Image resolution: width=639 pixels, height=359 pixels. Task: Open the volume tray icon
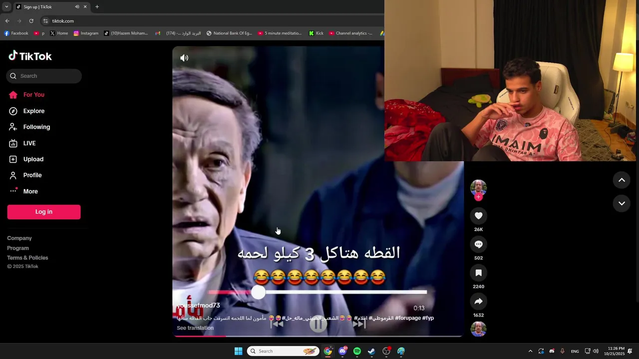596,351
